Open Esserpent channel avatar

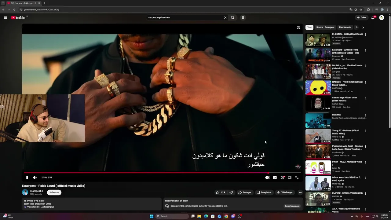point(25,193)
